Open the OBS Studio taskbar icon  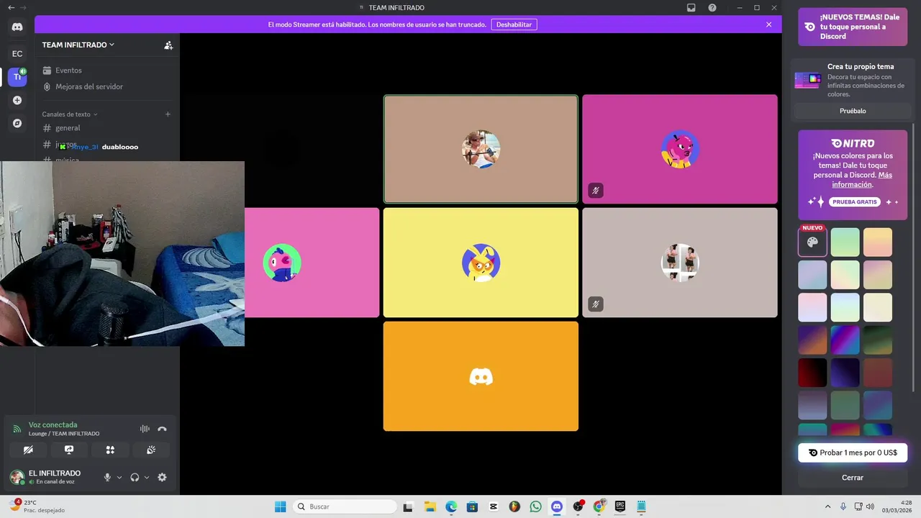click(x=578, y=506)
